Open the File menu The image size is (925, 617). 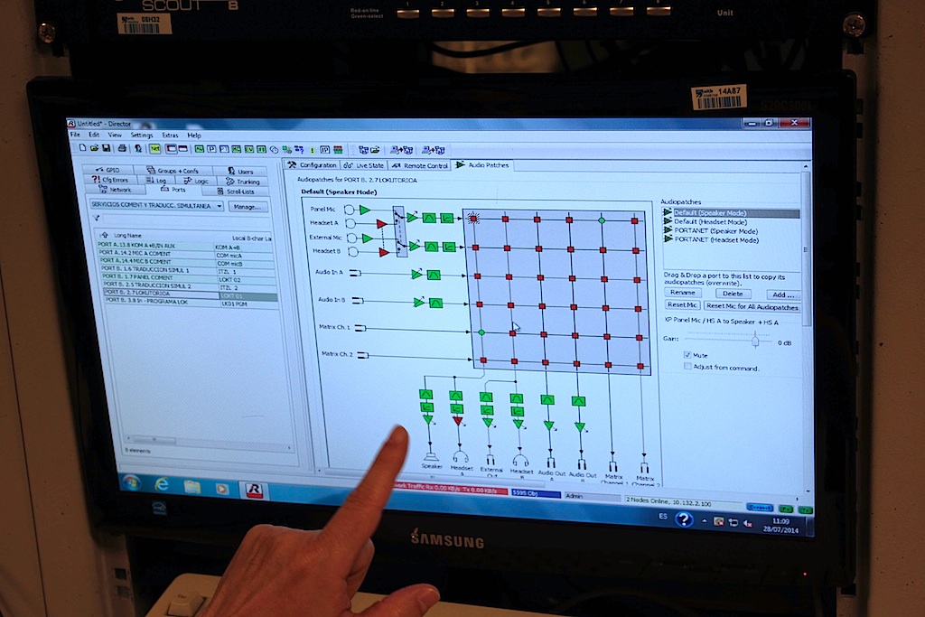coord(75,135)
